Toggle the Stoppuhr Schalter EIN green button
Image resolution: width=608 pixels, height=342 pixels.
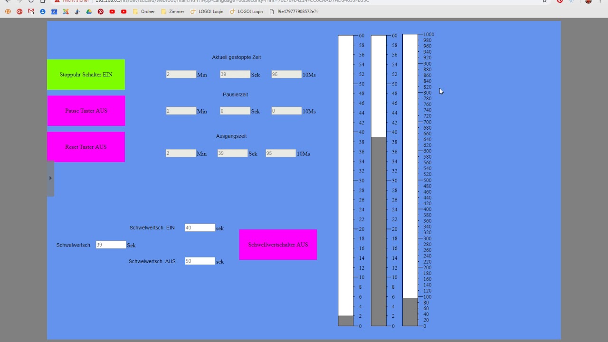click(86, 75)
